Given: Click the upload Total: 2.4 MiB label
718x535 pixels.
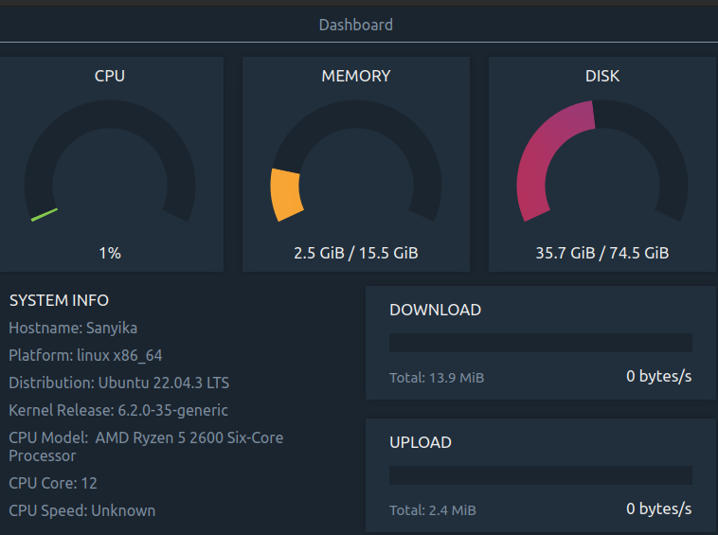Looking at the screenshot, I should (x=433, y=510).
